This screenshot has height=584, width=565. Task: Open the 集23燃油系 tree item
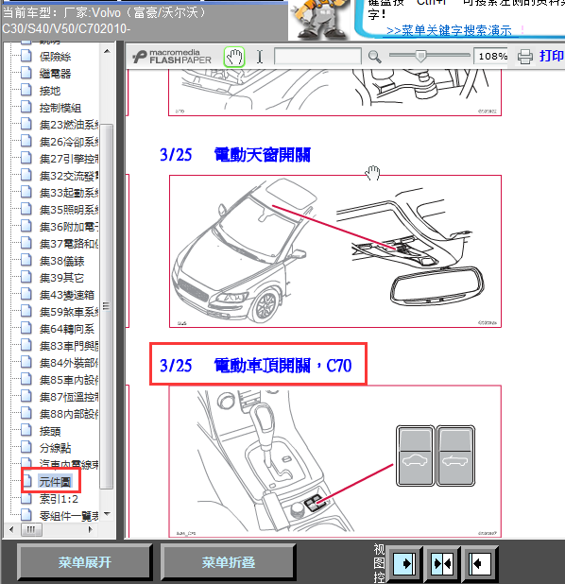click(x=69, y=125)
